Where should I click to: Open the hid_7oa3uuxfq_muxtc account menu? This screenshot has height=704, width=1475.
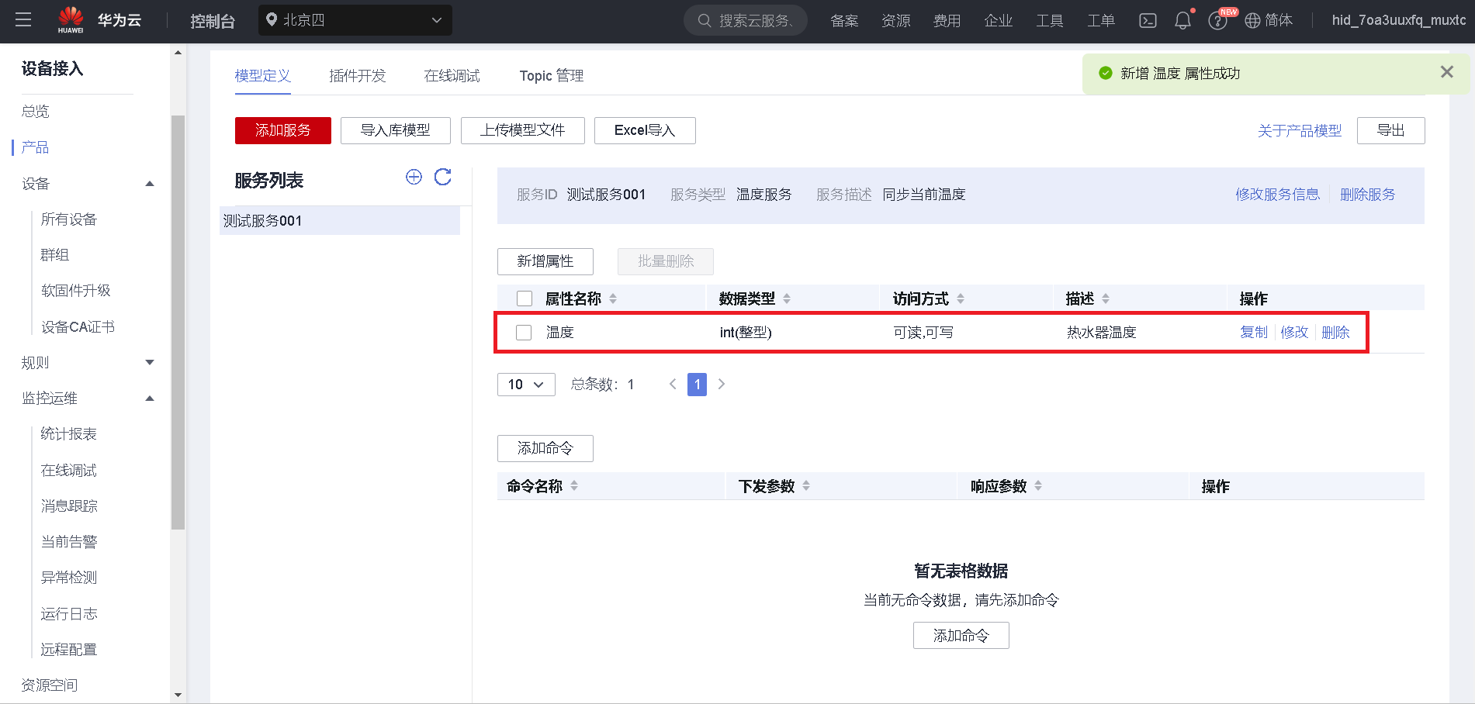[1398, 20]
